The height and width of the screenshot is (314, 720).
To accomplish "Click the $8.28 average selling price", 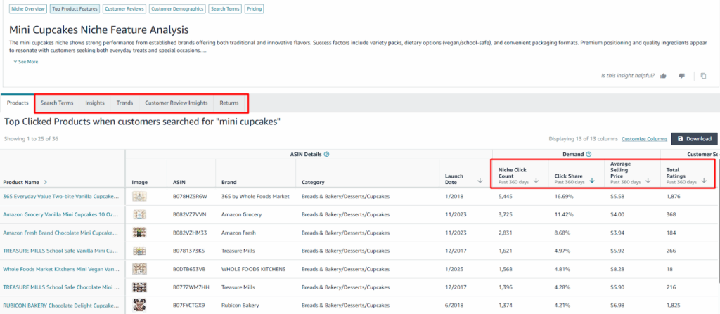I will click(x=617, y=269).
